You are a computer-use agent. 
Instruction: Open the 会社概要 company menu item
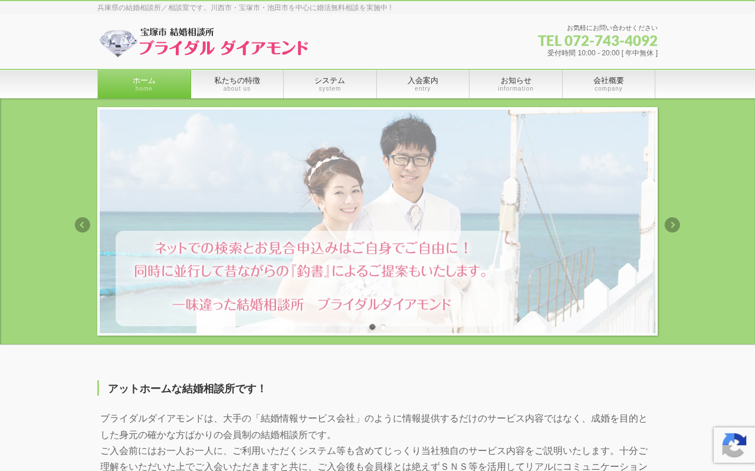click(x=609, y=84)
